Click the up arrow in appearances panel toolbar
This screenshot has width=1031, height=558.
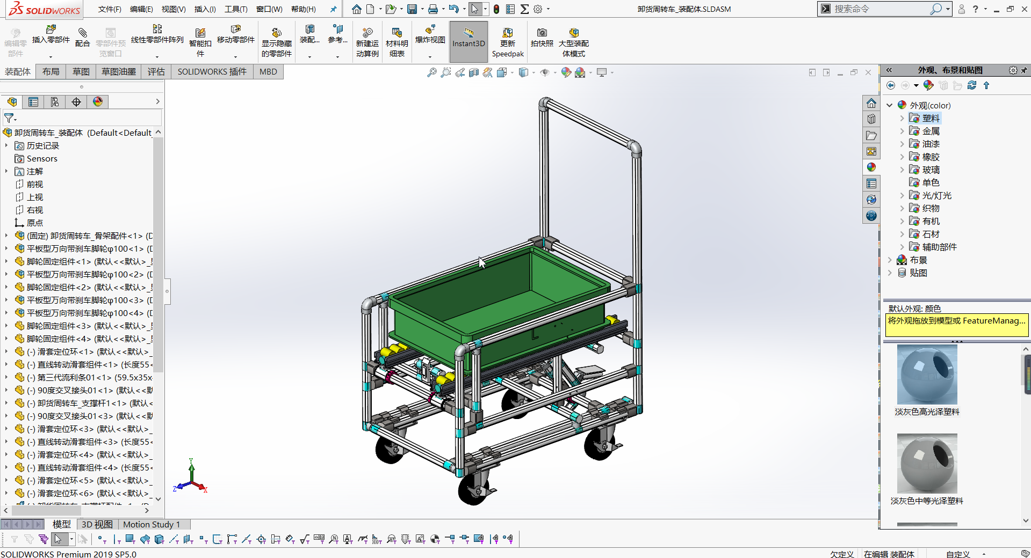(x=986, y=85)
